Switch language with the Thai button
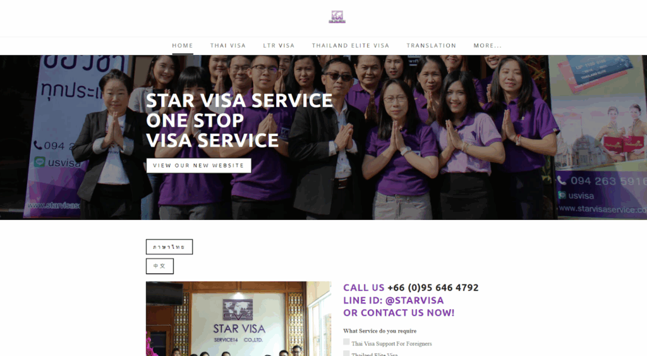The image size is (647, 356). (x=169, y=247)
